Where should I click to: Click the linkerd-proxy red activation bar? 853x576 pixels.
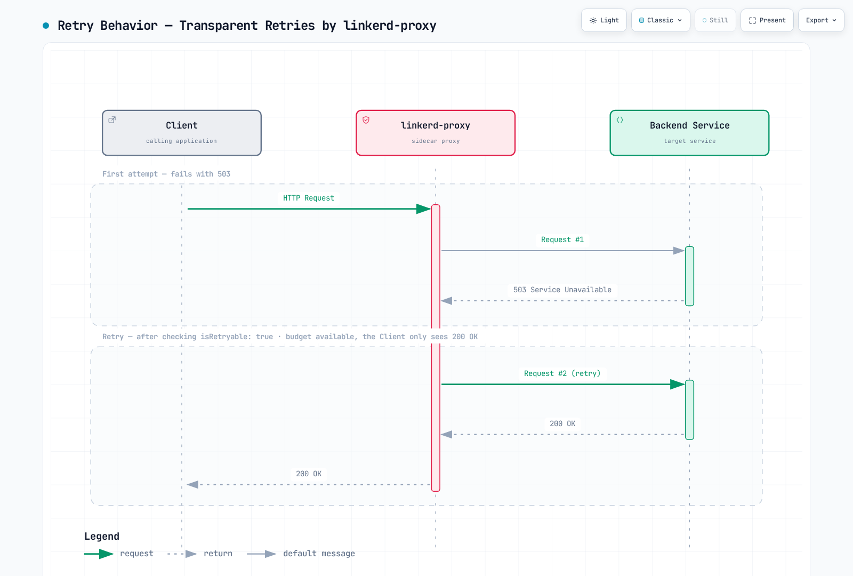[436, 348]
